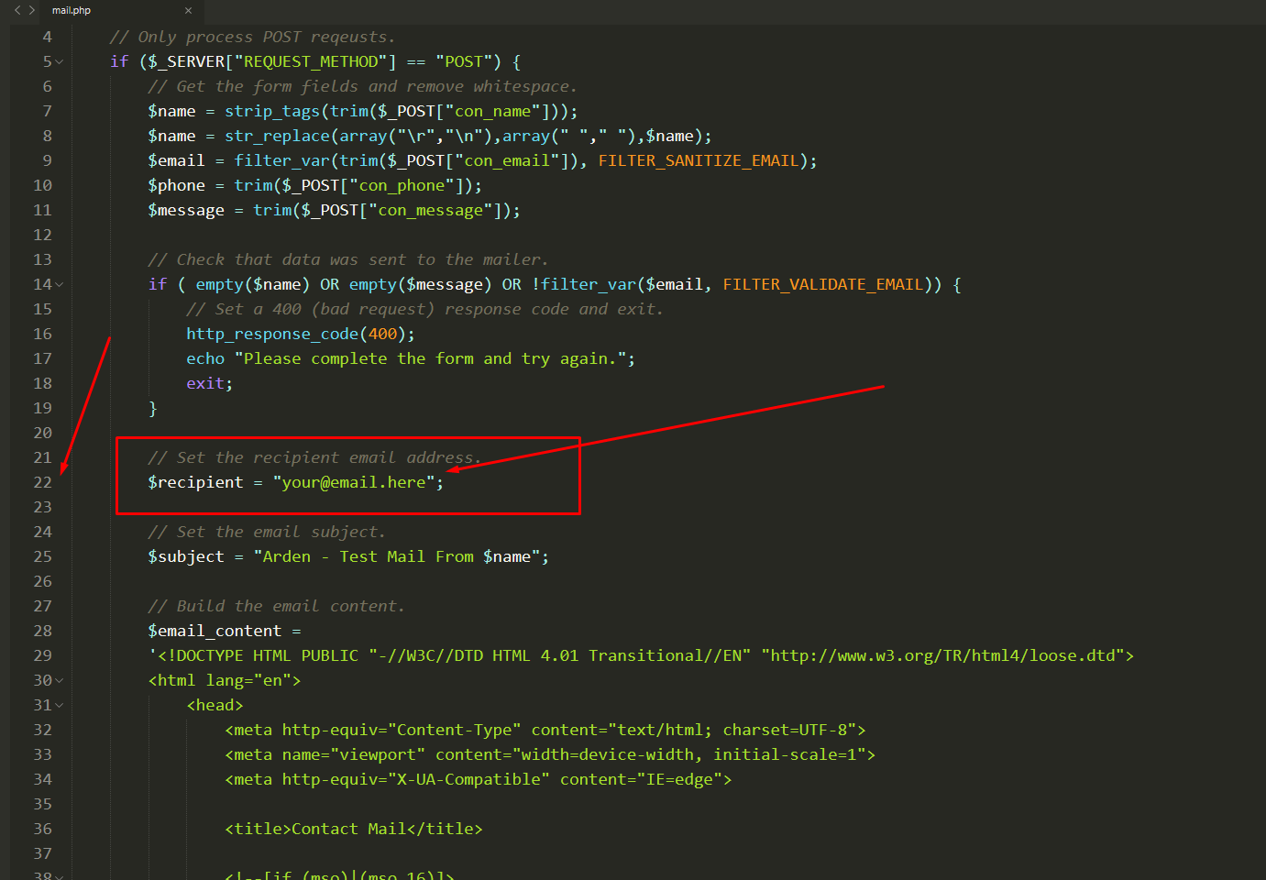Click the title Contact Mail tag

pyautogui.click(x=354, y=829)
